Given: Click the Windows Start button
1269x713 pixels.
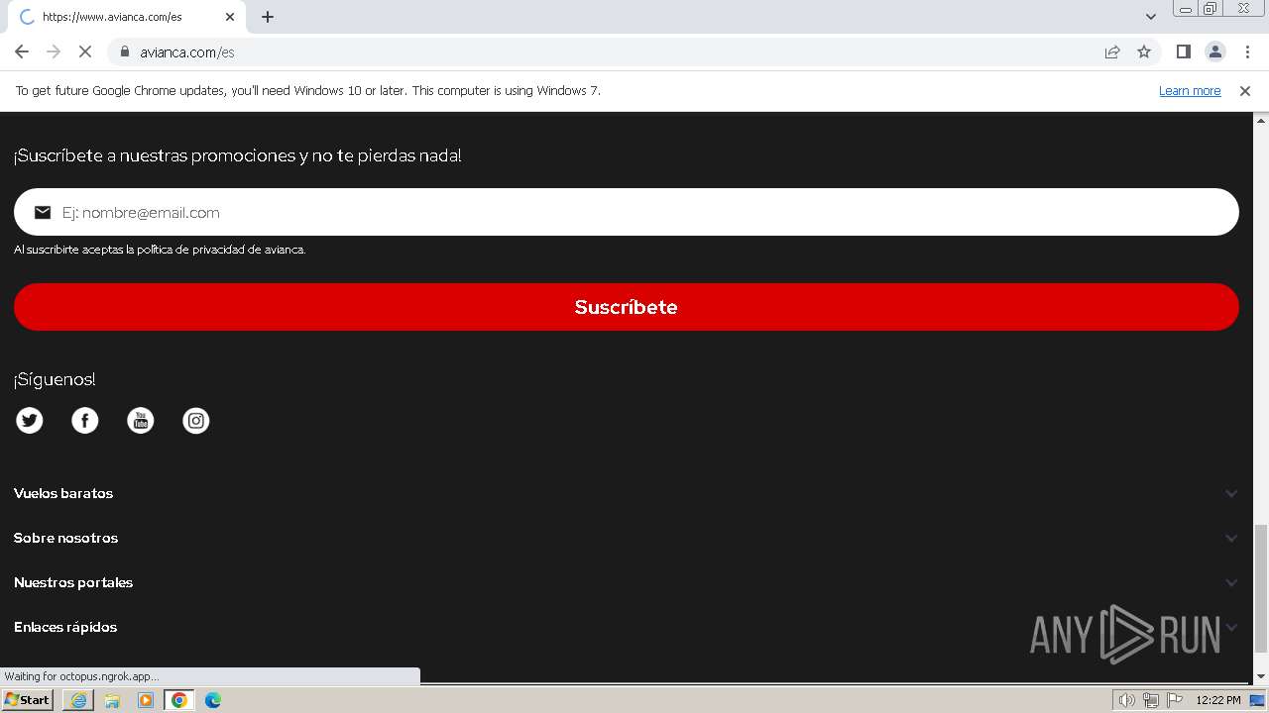Looking at the screenshot, I should pyautogui.click(x=27, y=699).
